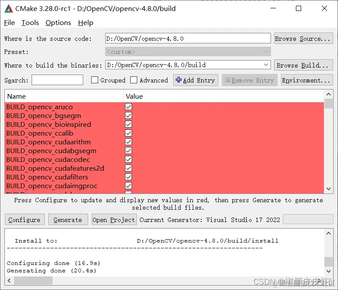Open the File menu
The width and height of the screenshot is (338, 290).
[10, 23]
